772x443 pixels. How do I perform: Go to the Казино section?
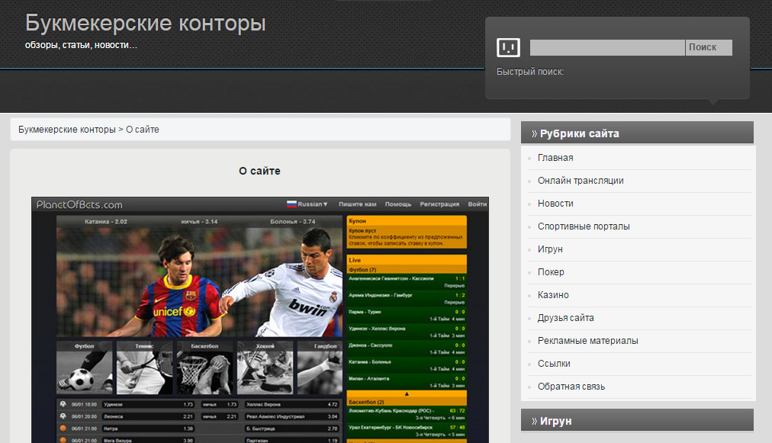coord(553,295)
